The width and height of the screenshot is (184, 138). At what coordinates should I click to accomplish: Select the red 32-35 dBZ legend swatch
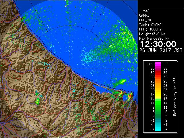click(158, 73)
